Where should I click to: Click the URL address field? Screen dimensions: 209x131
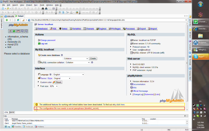(x=107, y=20)
